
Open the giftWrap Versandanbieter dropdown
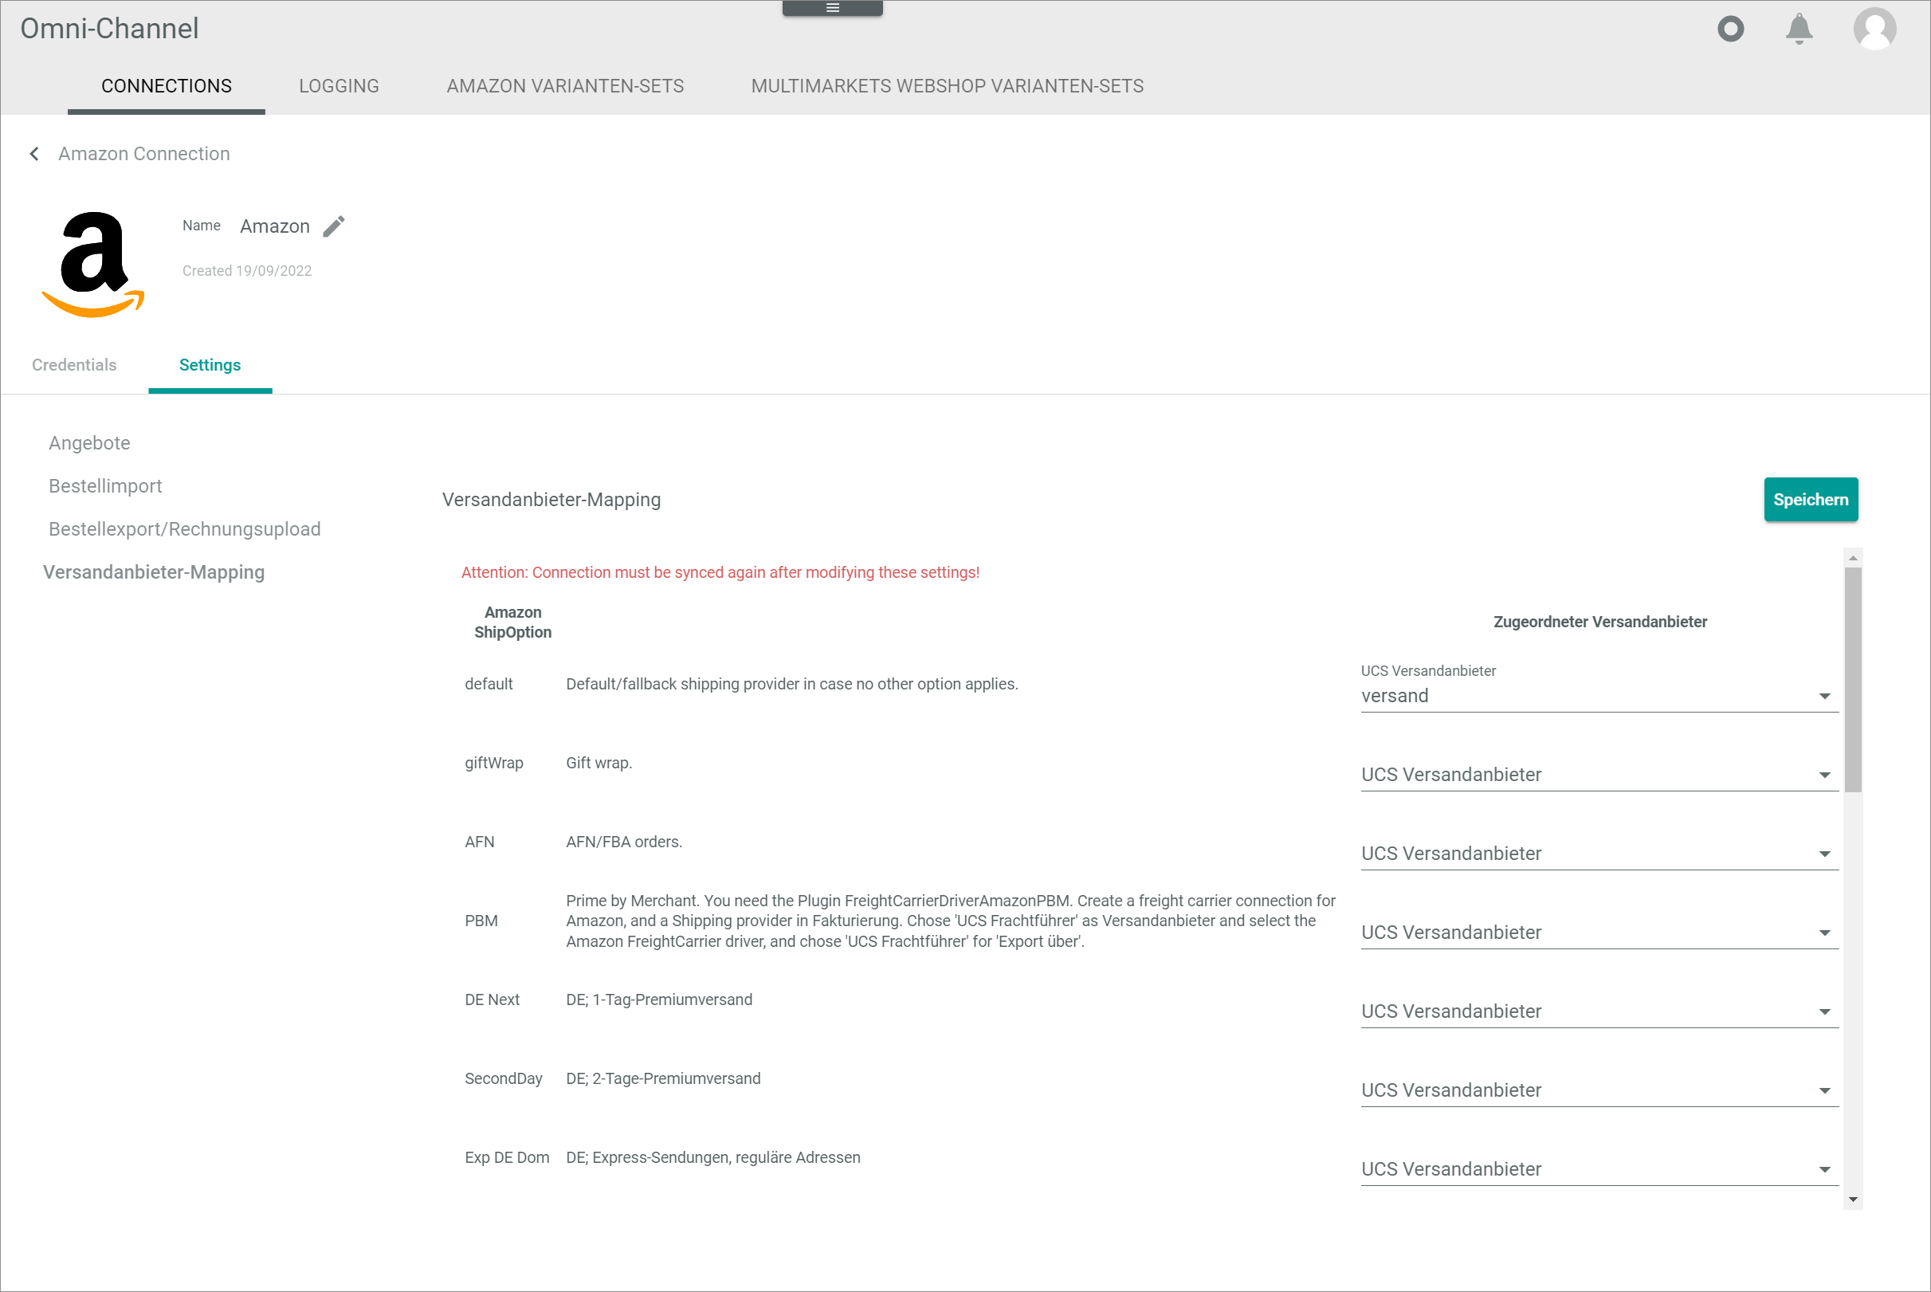click(1599, 775)
